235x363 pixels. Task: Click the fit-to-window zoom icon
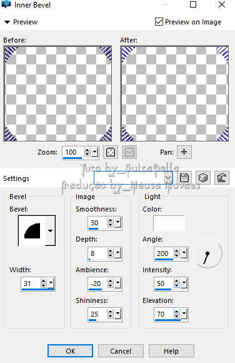tap(111, 152)
